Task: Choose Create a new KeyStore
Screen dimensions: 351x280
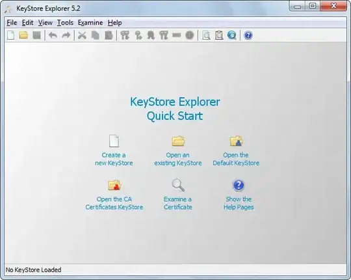Action: [x=114, y=150]
